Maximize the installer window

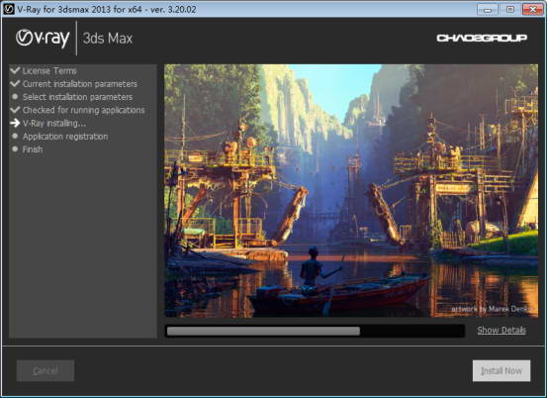509,10
